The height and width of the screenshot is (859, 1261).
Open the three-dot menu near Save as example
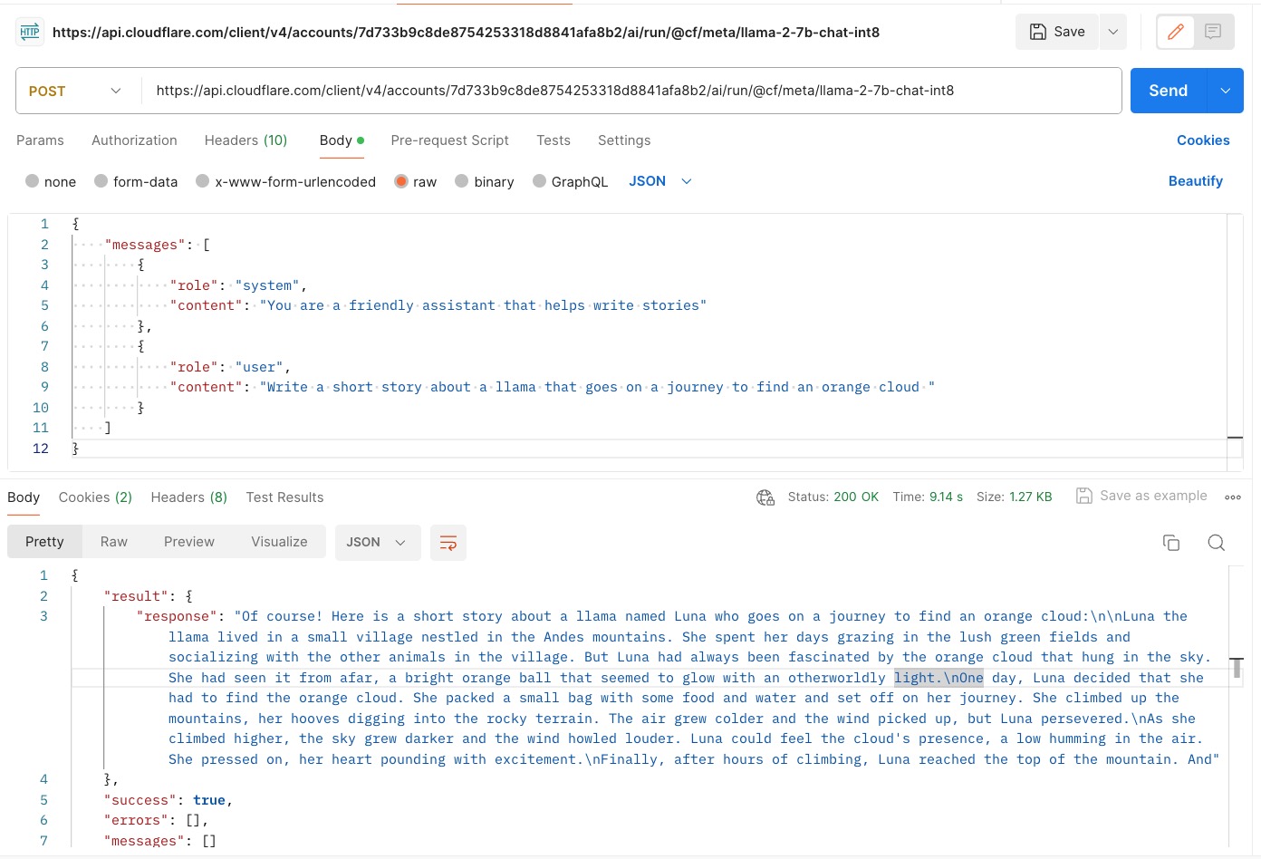click(1233, 497)
